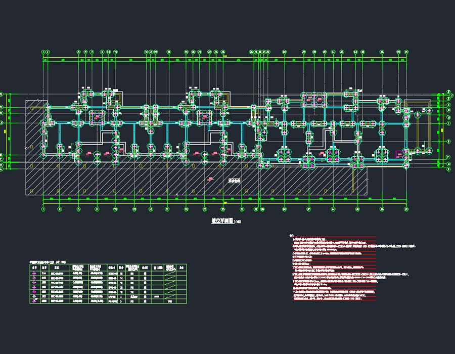Click the bottom-right grid axis bubble
The image size is (455, 354).
pos(407,209)
